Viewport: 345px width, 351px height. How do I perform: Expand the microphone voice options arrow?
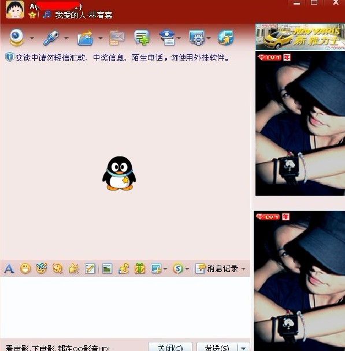click(66, 38)
